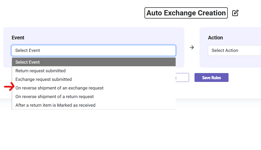Viewport: 261px width, 150px height.
Task: Collapse the Select Event dropdown field
Action: (x=93, y=51)
